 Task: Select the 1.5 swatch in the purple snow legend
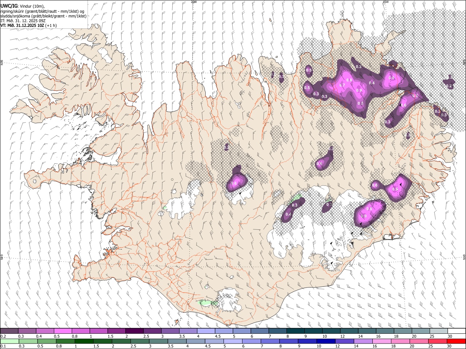pyautogui.click(x=116, y=331)
